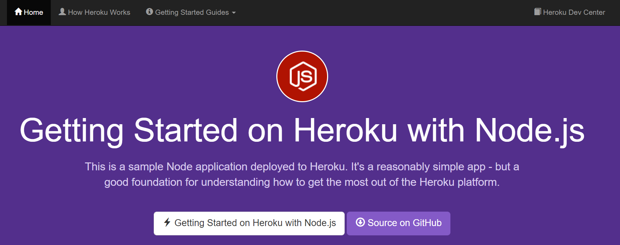Click the person icon beside How Heroku Works
Viewport: 620px width, 245px height.
click(62, 12)
